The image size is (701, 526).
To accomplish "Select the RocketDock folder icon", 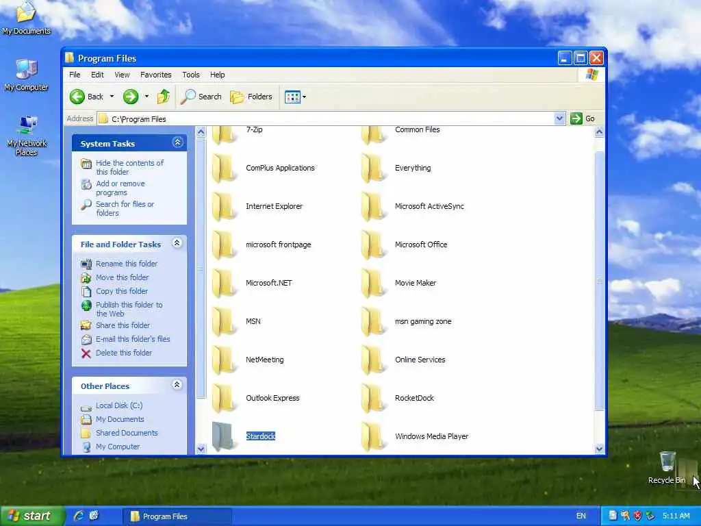I will [x=373, y=398].
